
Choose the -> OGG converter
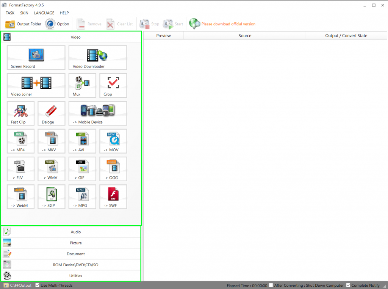pyautogui.click(x=113, y=169)
